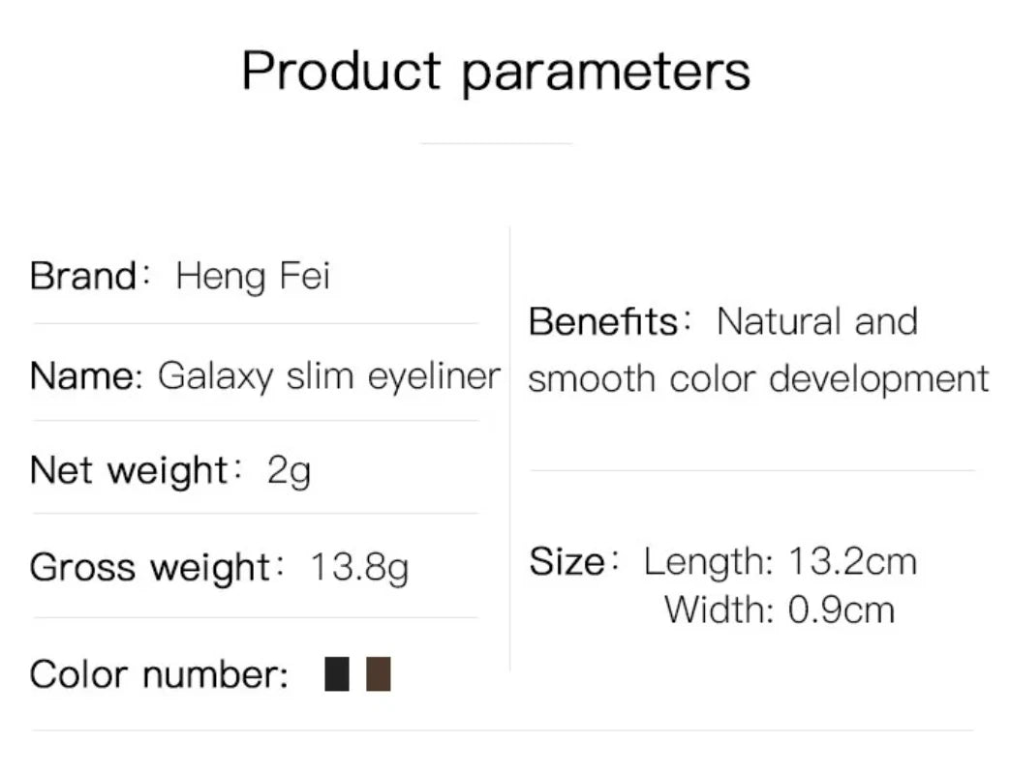
Task: Click the Color number label
Action: pyautogui.click(x=159, y=674)
